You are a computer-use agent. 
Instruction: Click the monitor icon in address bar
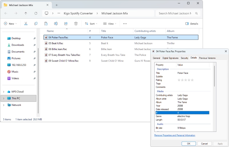click(46, 13)
